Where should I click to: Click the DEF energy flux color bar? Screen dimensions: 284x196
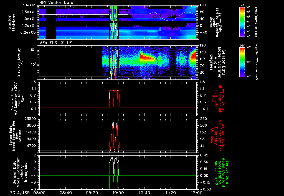(x=242, y=62)
